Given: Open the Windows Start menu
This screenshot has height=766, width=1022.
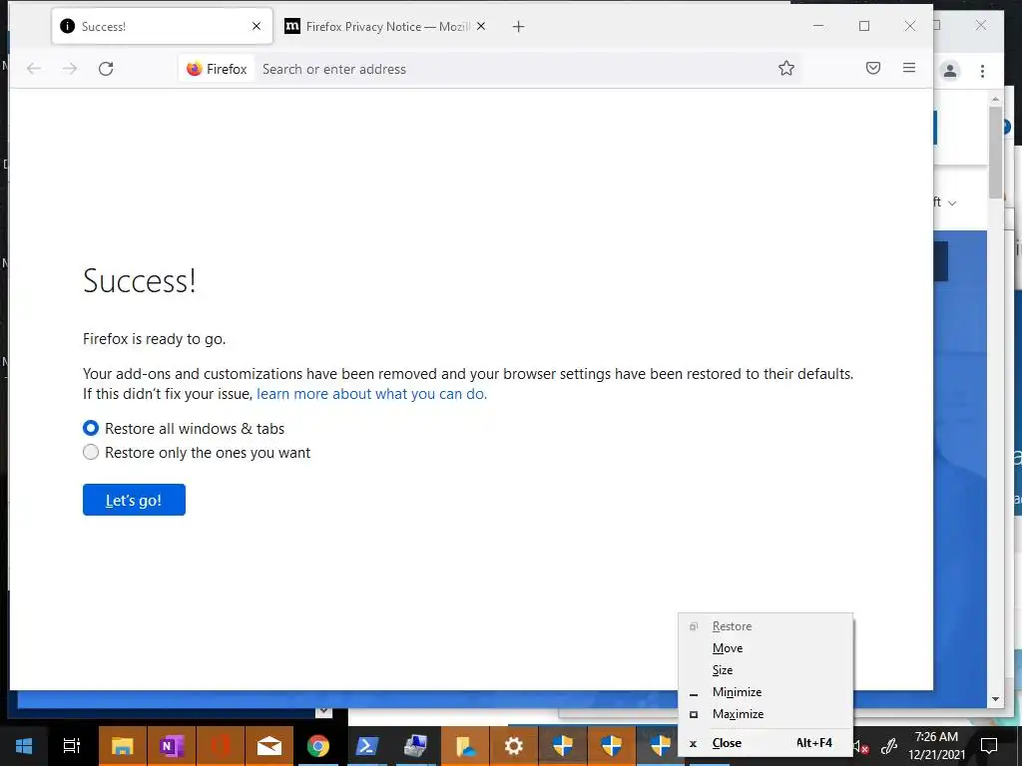Looking at the screenshot, I should click(24, 746).
